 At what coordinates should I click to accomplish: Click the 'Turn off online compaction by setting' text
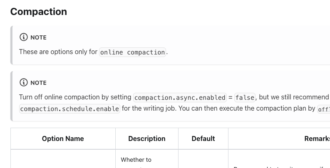click(x=75, y=97)
